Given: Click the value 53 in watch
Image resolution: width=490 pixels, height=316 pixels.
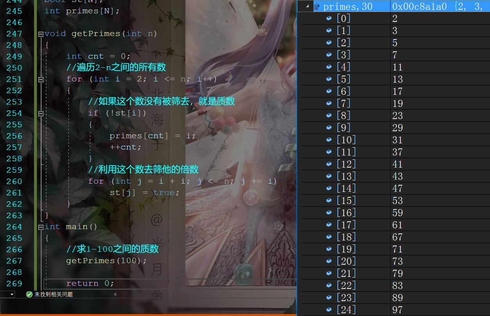Looking at the screenshot, I should [398, 200].
